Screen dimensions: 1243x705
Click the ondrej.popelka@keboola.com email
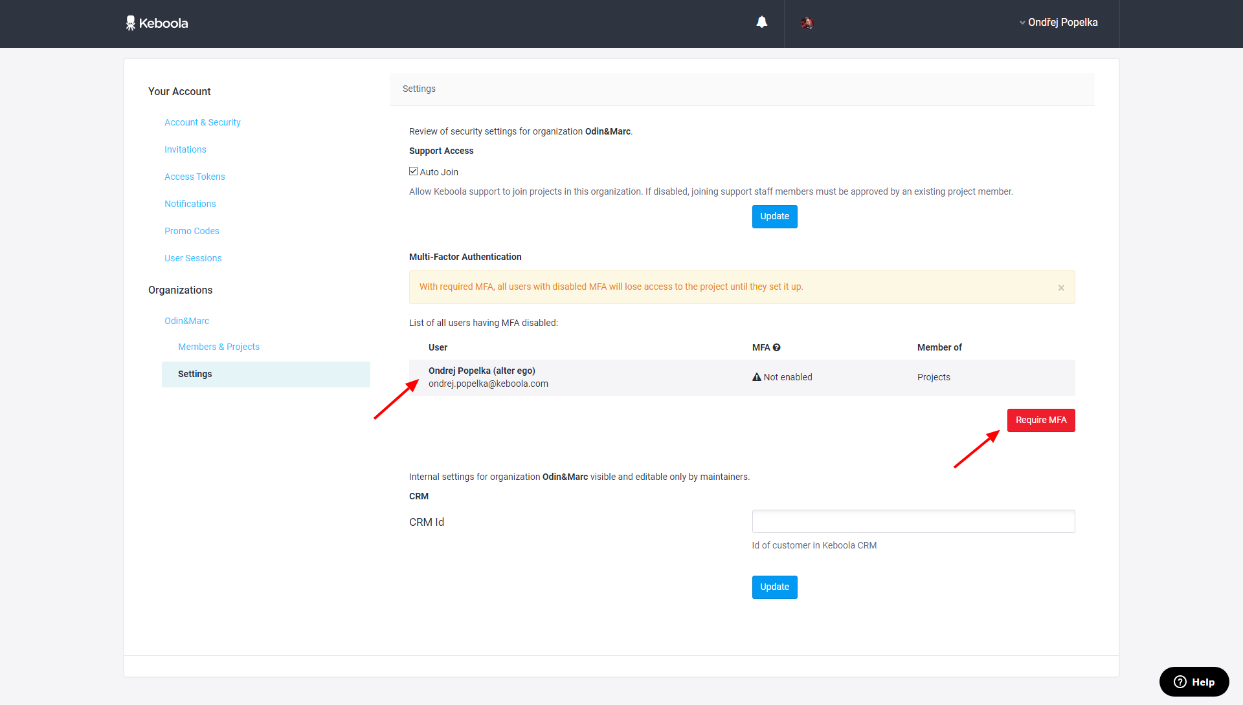pos(488,384)
